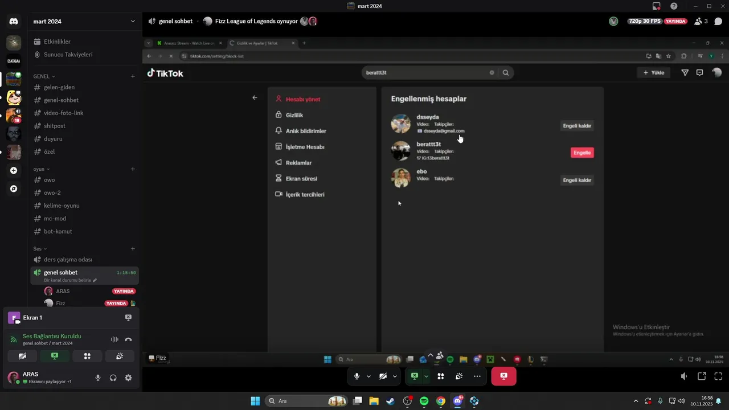Click the stream volume speaker icon
Viewport: 729px width, 410px height.
[684, 376]
